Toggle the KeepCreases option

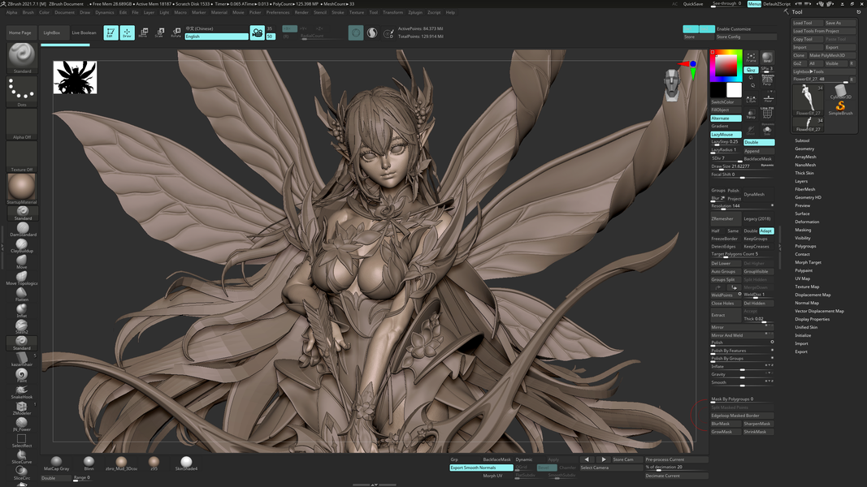(x=758, y=246)
